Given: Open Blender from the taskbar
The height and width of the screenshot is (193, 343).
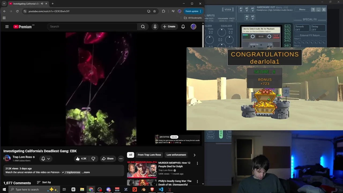Looking at the screenshot, I should pos(143,190).
